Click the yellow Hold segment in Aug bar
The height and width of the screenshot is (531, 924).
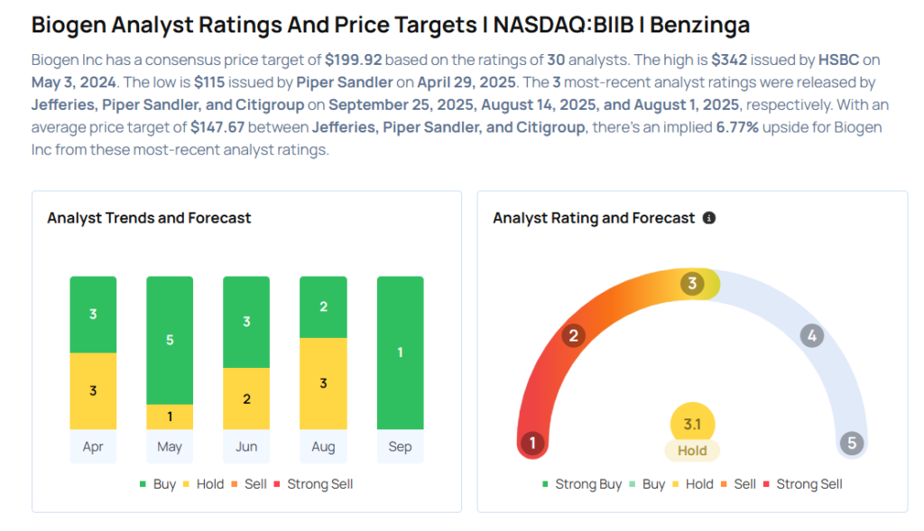323,383
